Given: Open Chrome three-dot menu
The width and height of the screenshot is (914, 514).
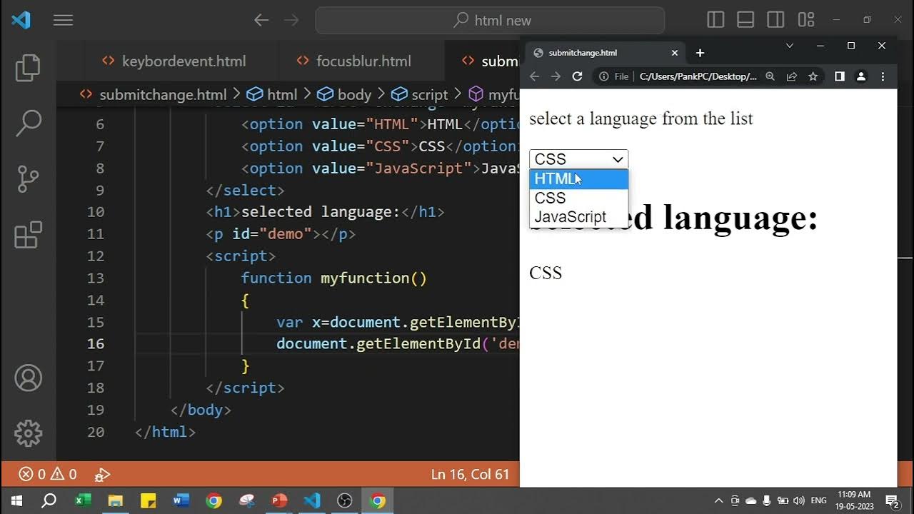Looking at the screenshot, I should coord(883,76).
